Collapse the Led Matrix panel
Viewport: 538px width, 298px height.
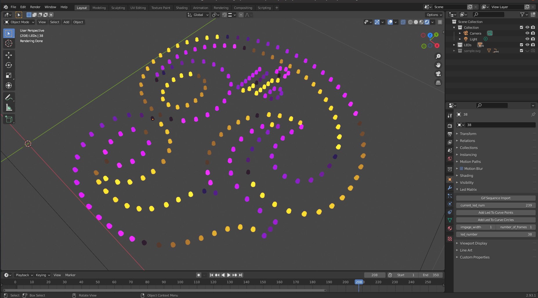click(x=468, y=190)
